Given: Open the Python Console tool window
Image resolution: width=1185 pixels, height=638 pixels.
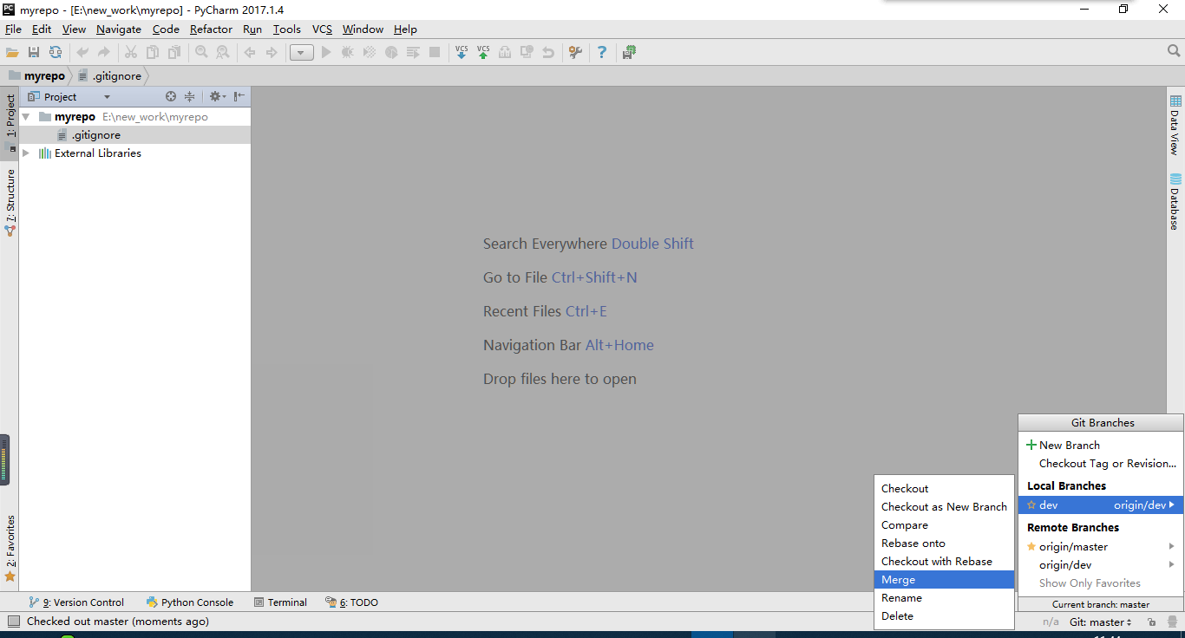Looking at the screenshot, I should [x=190, y=602].
